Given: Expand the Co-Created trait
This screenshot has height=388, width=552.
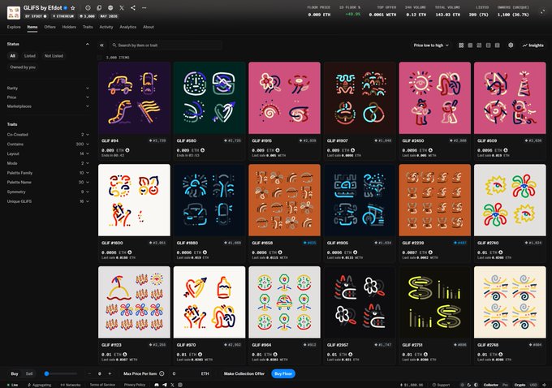Looking at the screenshot, I should 48,135.
